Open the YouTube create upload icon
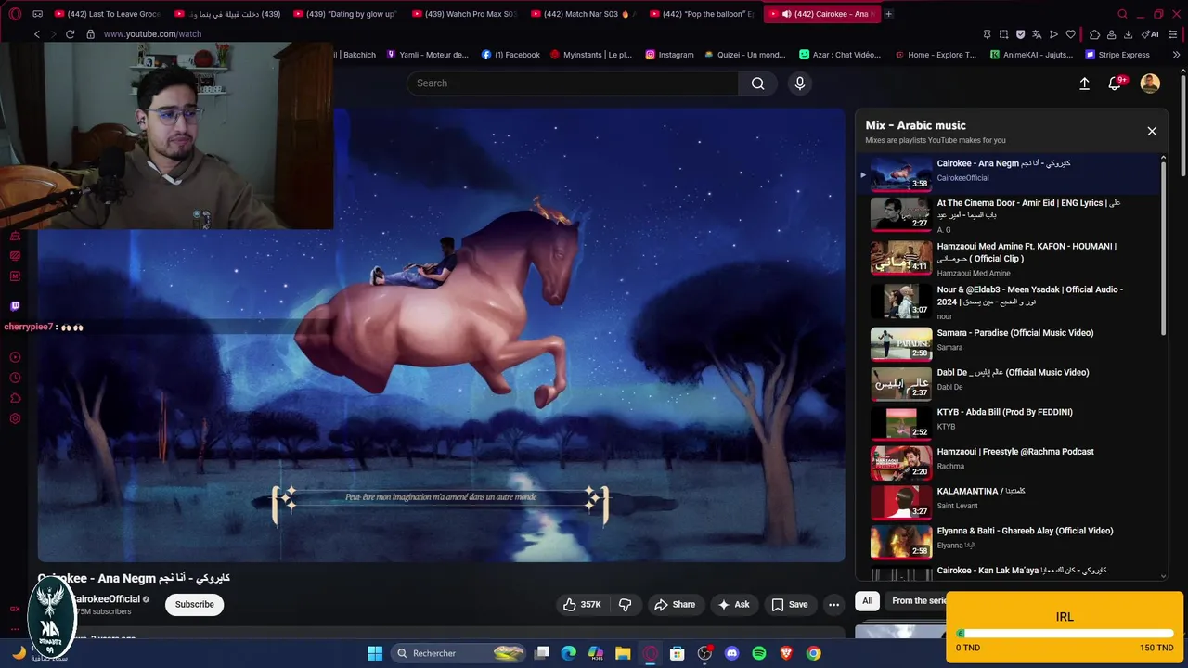 tap(1084, 83)
